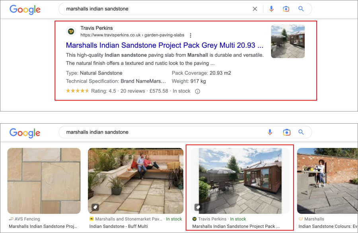Click the magnifier search icon in the top search bar
This screenshot has width=358, height=233.
(301, 9)
